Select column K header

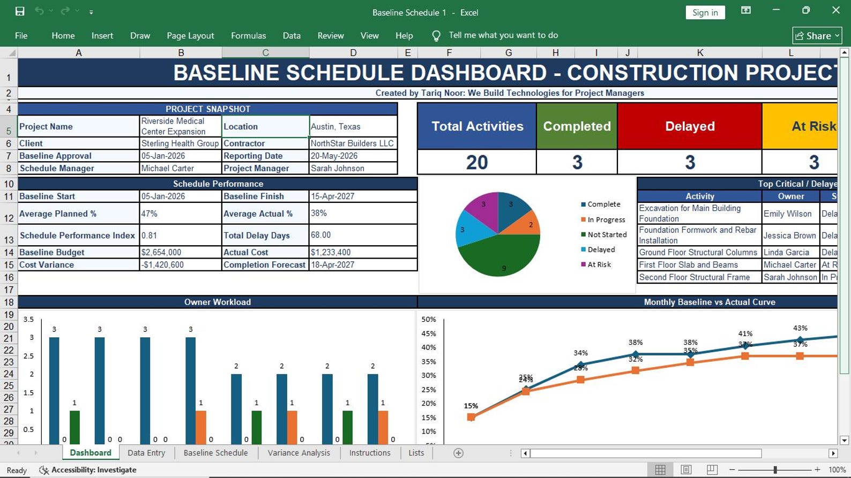tap(700, 52)
